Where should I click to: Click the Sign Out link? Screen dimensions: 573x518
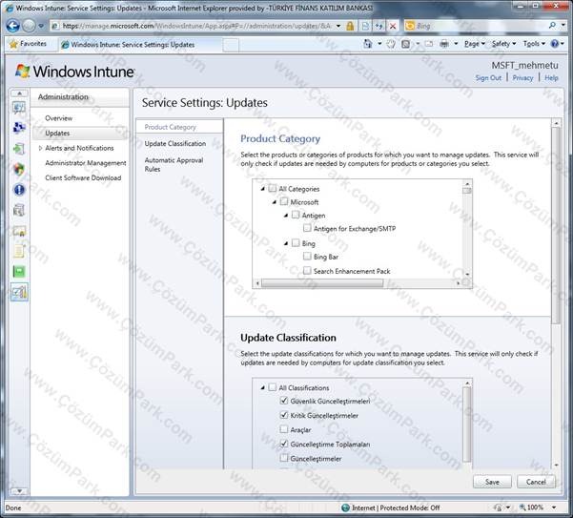pyautogui.click(x=488, y=78)
